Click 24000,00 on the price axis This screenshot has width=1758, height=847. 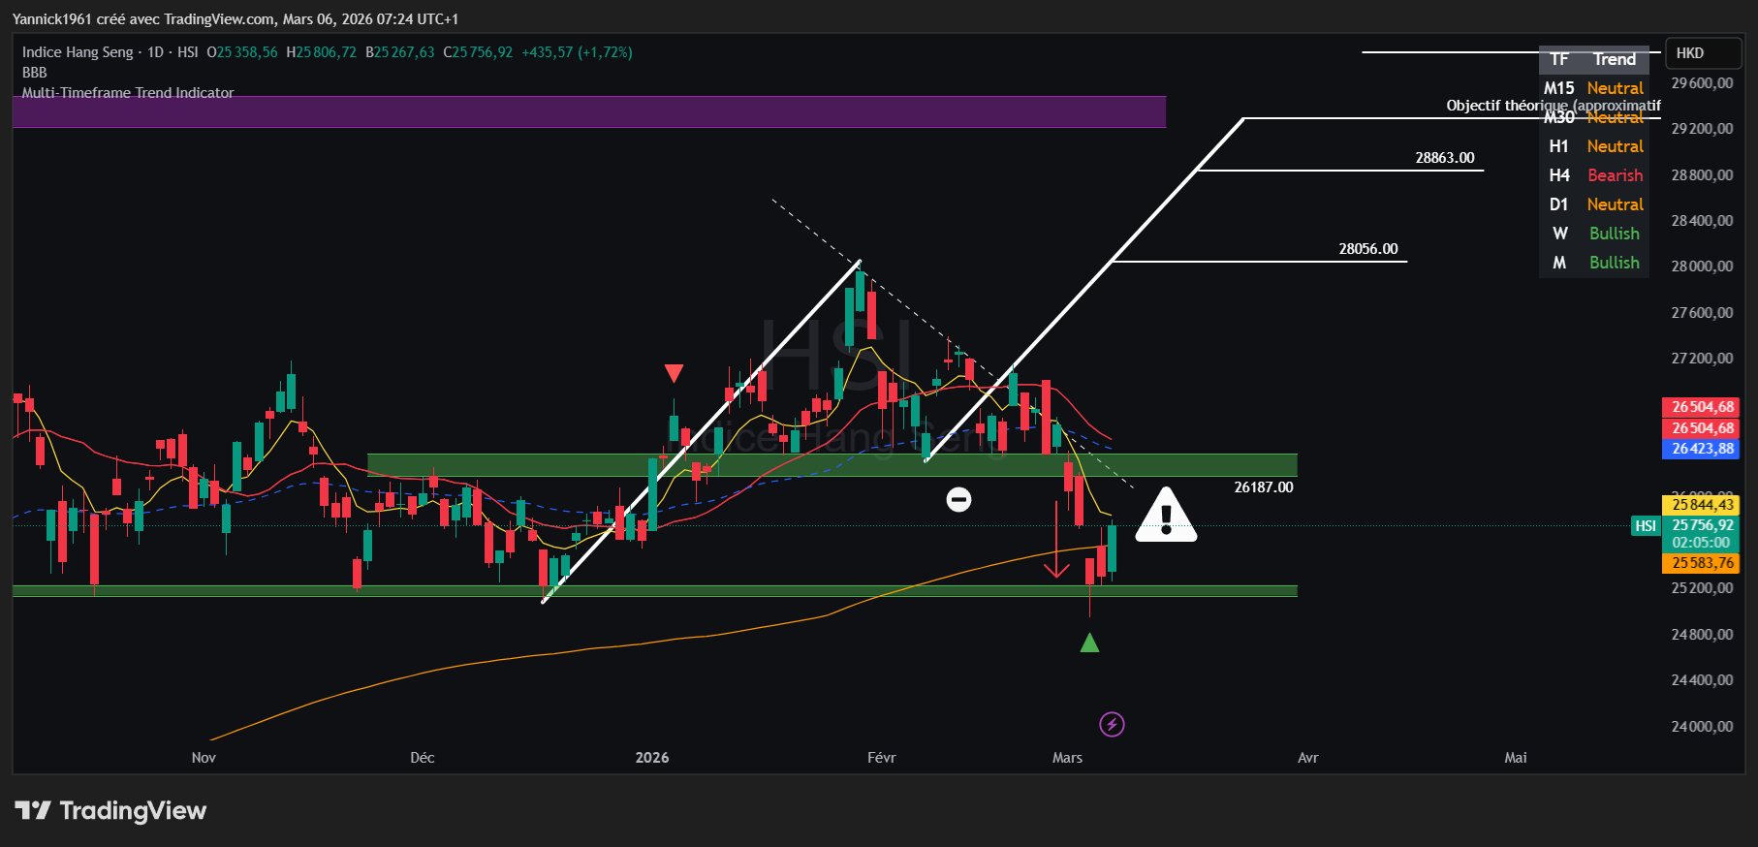(1703, 727)
